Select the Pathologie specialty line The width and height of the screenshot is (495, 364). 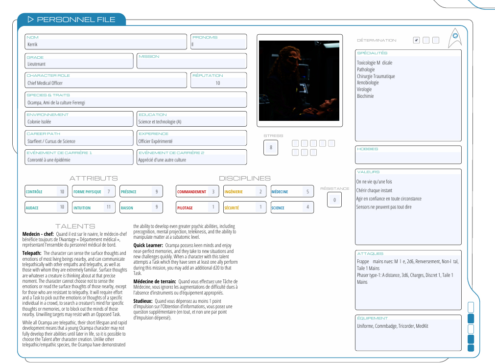[366, 69]
